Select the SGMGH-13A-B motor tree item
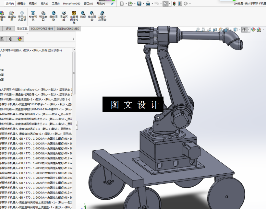The image size is (266, 209). pos(36,109)
